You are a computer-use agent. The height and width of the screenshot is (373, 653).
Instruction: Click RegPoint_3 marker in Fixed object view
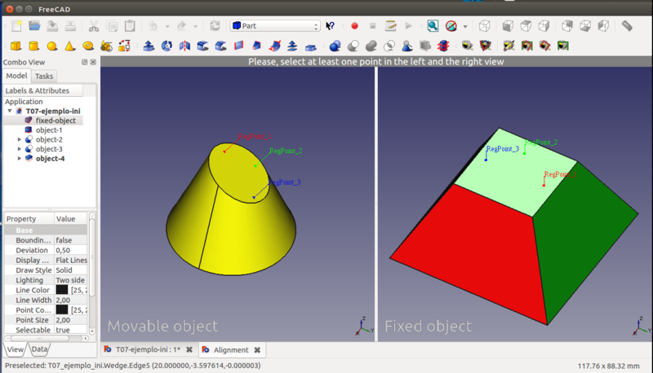coord(486,159)
